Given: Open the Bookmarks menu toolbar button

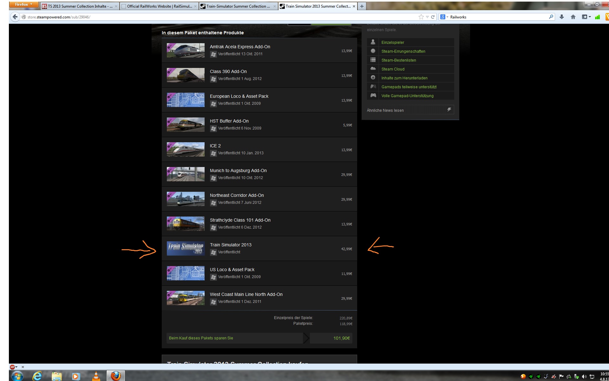Looking at the screenshot, I should click(x=586, y=17).
